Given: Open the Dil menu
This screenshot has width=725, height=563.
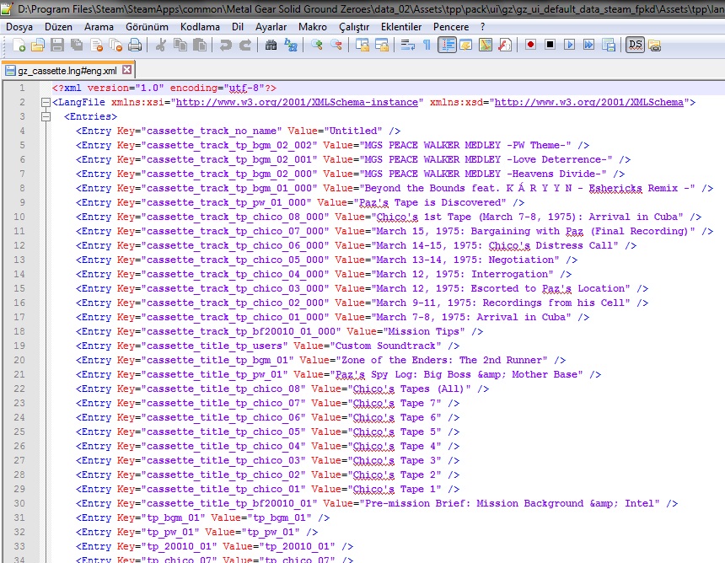Looking at the screenshot, I should point(238,27).
